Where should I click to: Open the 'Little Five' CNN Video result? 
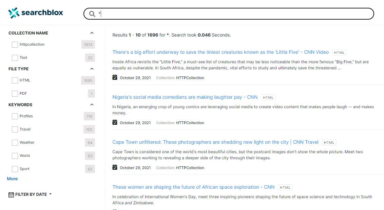pyautogui.click(x=220, y=52)
